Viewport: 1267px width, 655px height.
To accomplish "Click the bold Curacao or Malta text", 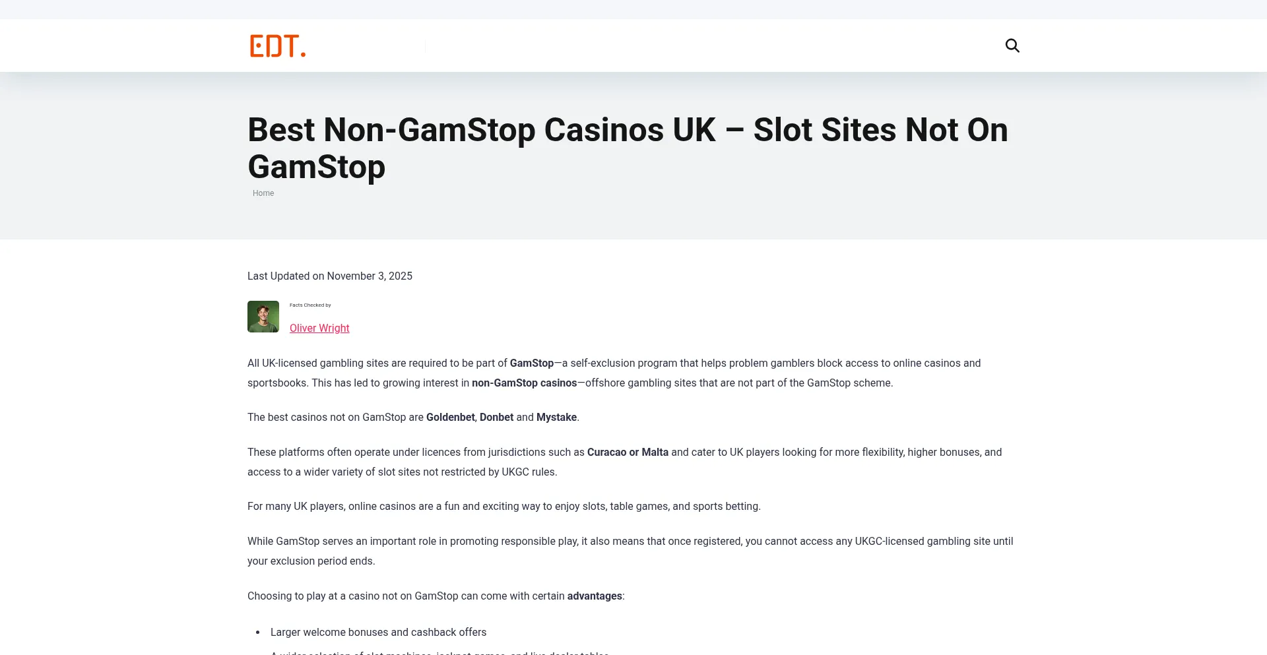I will point(628,452).
